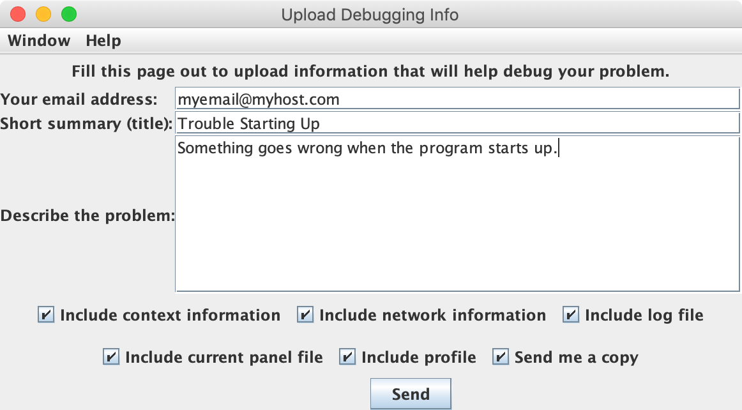Toggle the Include profile checkbox

click(347, 357)
